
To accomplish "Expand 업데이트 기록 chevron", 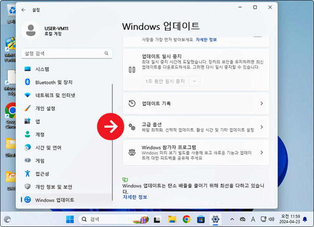I will pos(262,103).
